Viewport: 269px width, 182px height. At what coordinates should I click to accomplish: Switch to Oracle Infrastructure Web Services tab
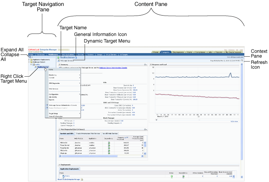88,134
